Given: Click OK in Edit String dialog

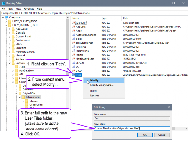Looking at the screenshot, I should coord(145,135).
